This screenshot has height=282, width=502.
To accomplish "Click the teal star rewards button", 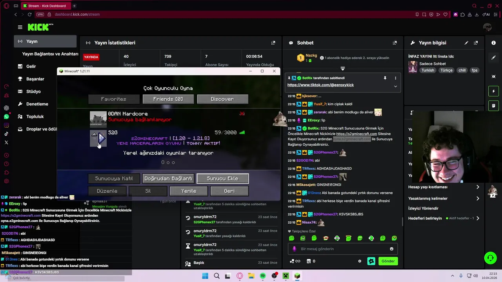I will (x=371, y=261).
